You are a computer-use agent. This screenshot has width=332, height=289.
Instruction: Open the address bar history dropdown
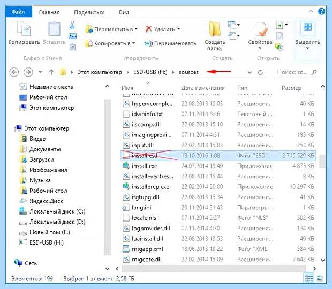[250, 72]
